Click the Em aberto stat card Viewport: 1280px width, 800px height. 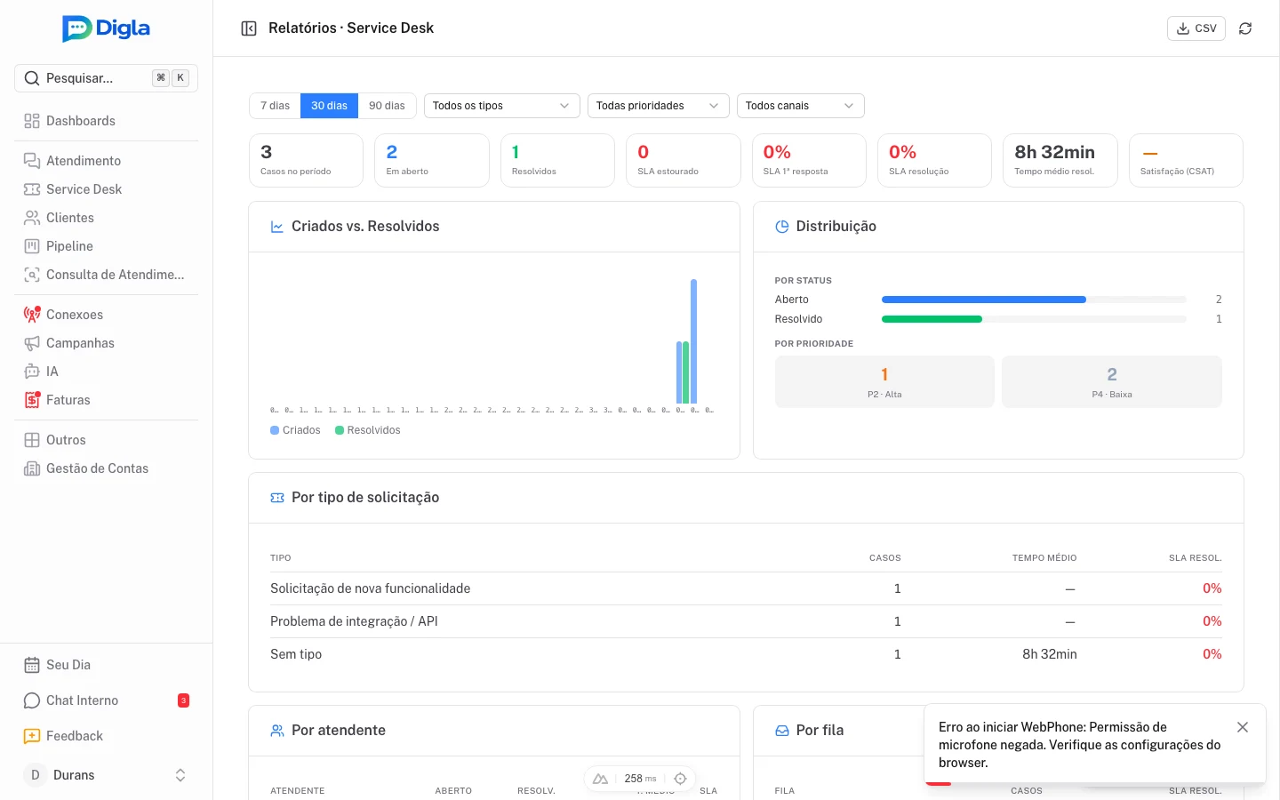[x=432, y=161]
